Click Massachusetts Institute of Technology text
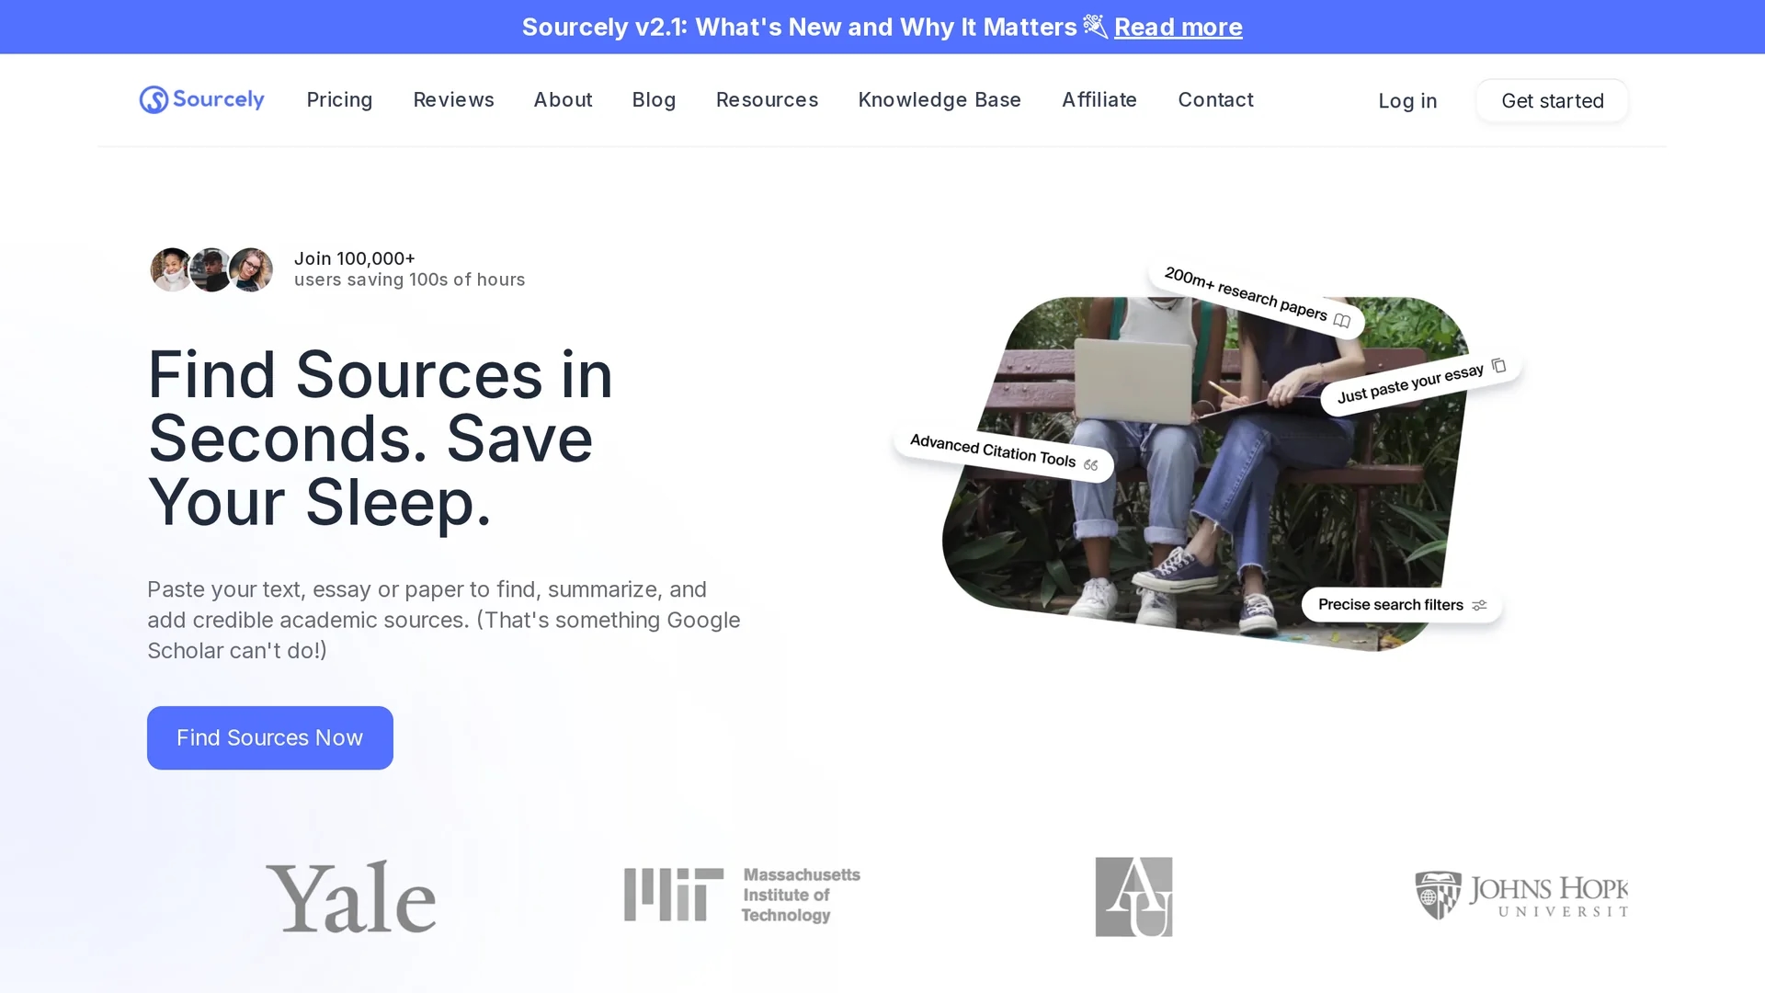Viewport: 1765px width, 993px height. pyautogui.click(x=801, y=895)
